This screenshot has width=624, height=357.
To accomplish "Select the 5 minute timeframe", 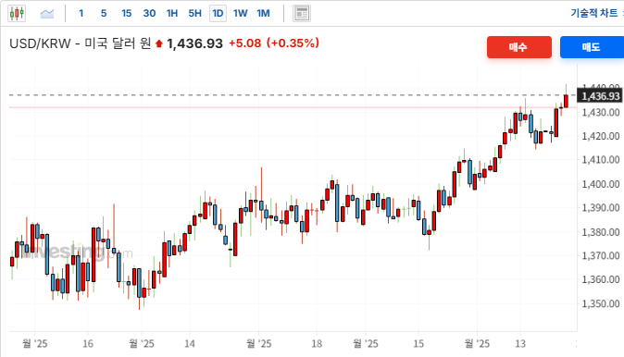I will tap(104, 14).
